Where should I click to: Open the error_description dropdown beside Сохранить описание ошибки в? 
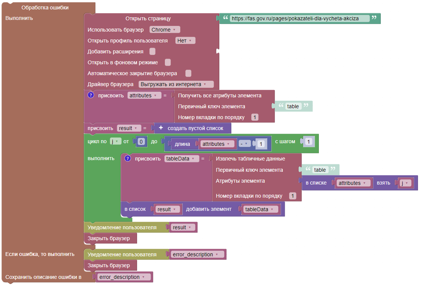coord(124,277)
